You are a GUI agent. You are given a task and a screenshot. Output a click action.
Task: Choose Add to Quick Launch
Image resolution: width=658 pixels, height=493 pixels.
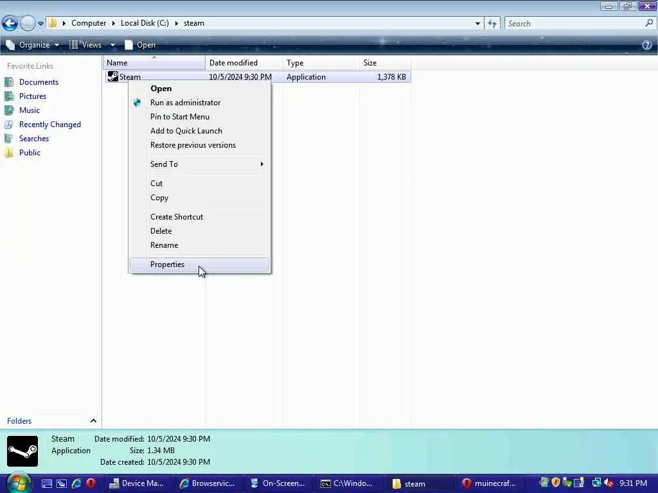(199, 131)
